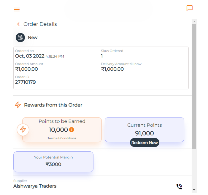Click the circular lightning badge on points card
This screenshot has height=195, width=208.
tap(23, 129)
